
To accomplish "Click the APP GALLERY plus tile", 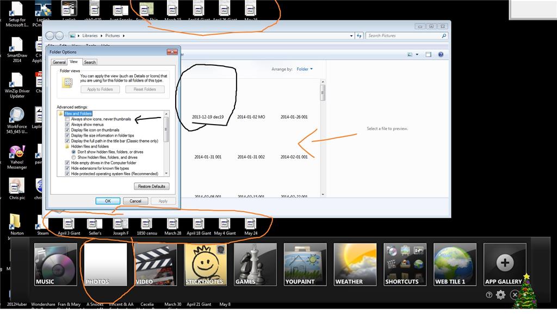I will (505, 264).
